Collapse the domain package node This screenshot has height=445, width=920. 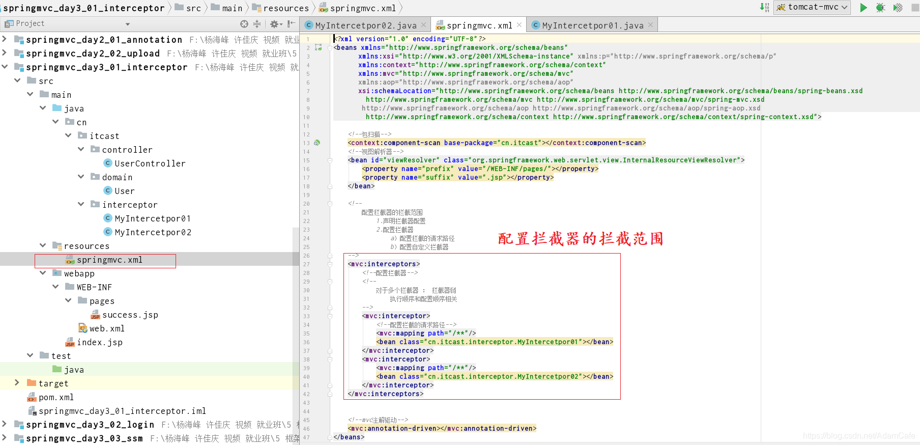click(81, 177)
